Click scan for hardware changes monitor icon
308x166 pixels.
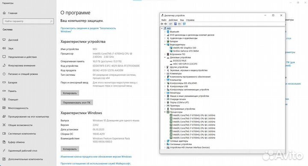click(184, 24)
